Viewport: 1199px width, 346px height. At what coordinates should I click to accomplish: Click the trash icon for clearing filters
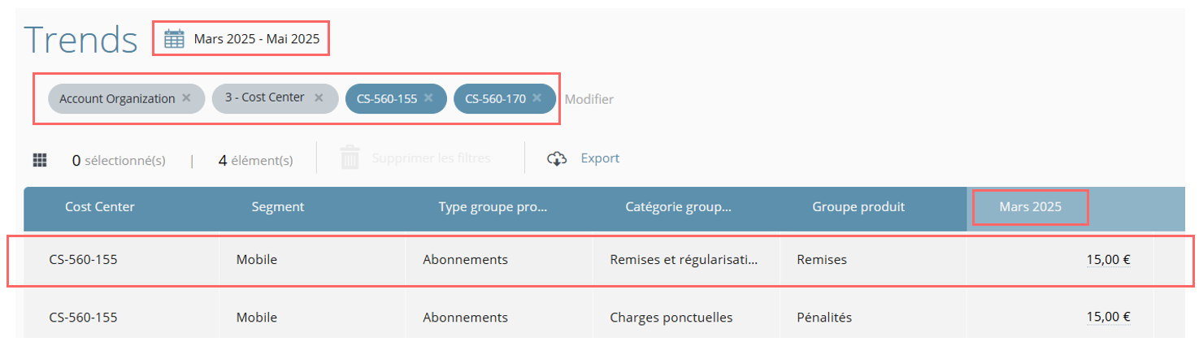(x=350, y=158)
